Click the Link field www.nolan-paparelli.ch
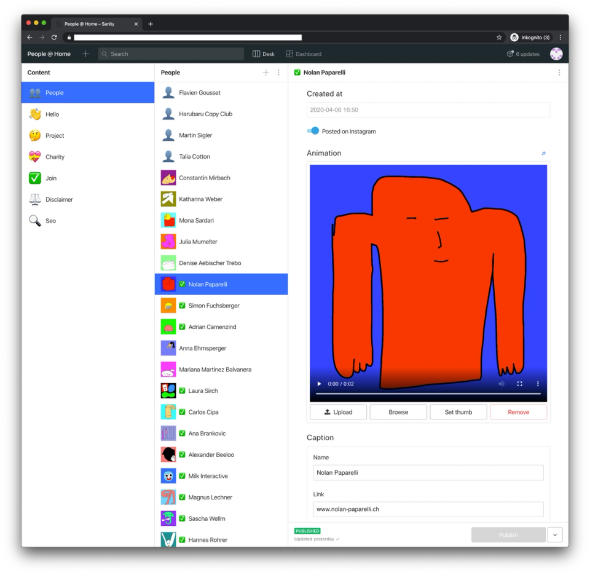This screenshot has width=590, height=575. tap(428, 509)
